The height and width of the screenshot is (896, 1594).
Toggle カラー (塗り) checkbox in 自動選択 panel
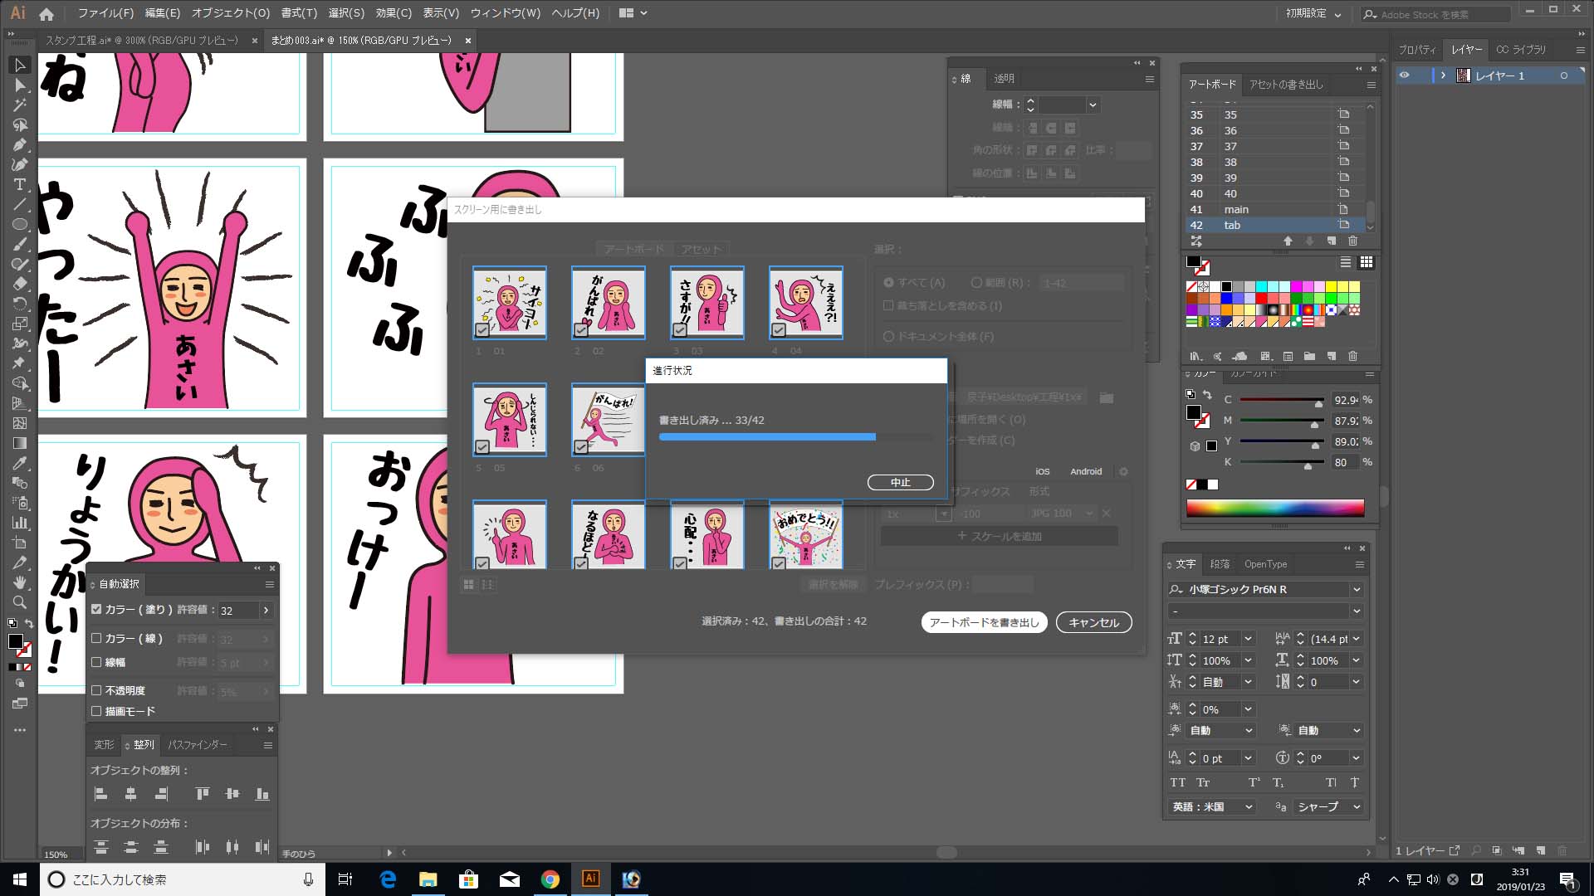[96, 609]
